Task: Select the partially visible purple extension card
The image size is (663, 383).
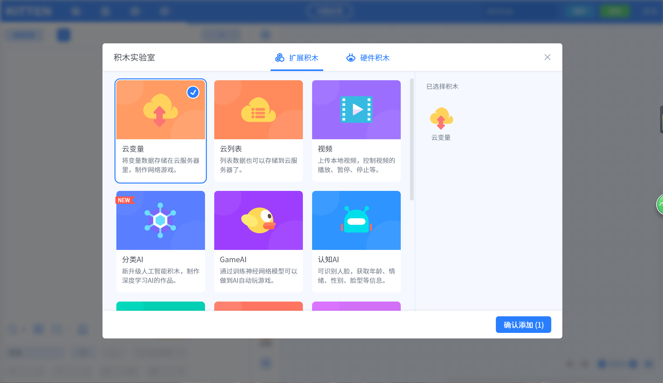Action: click(x=356, y=306)
